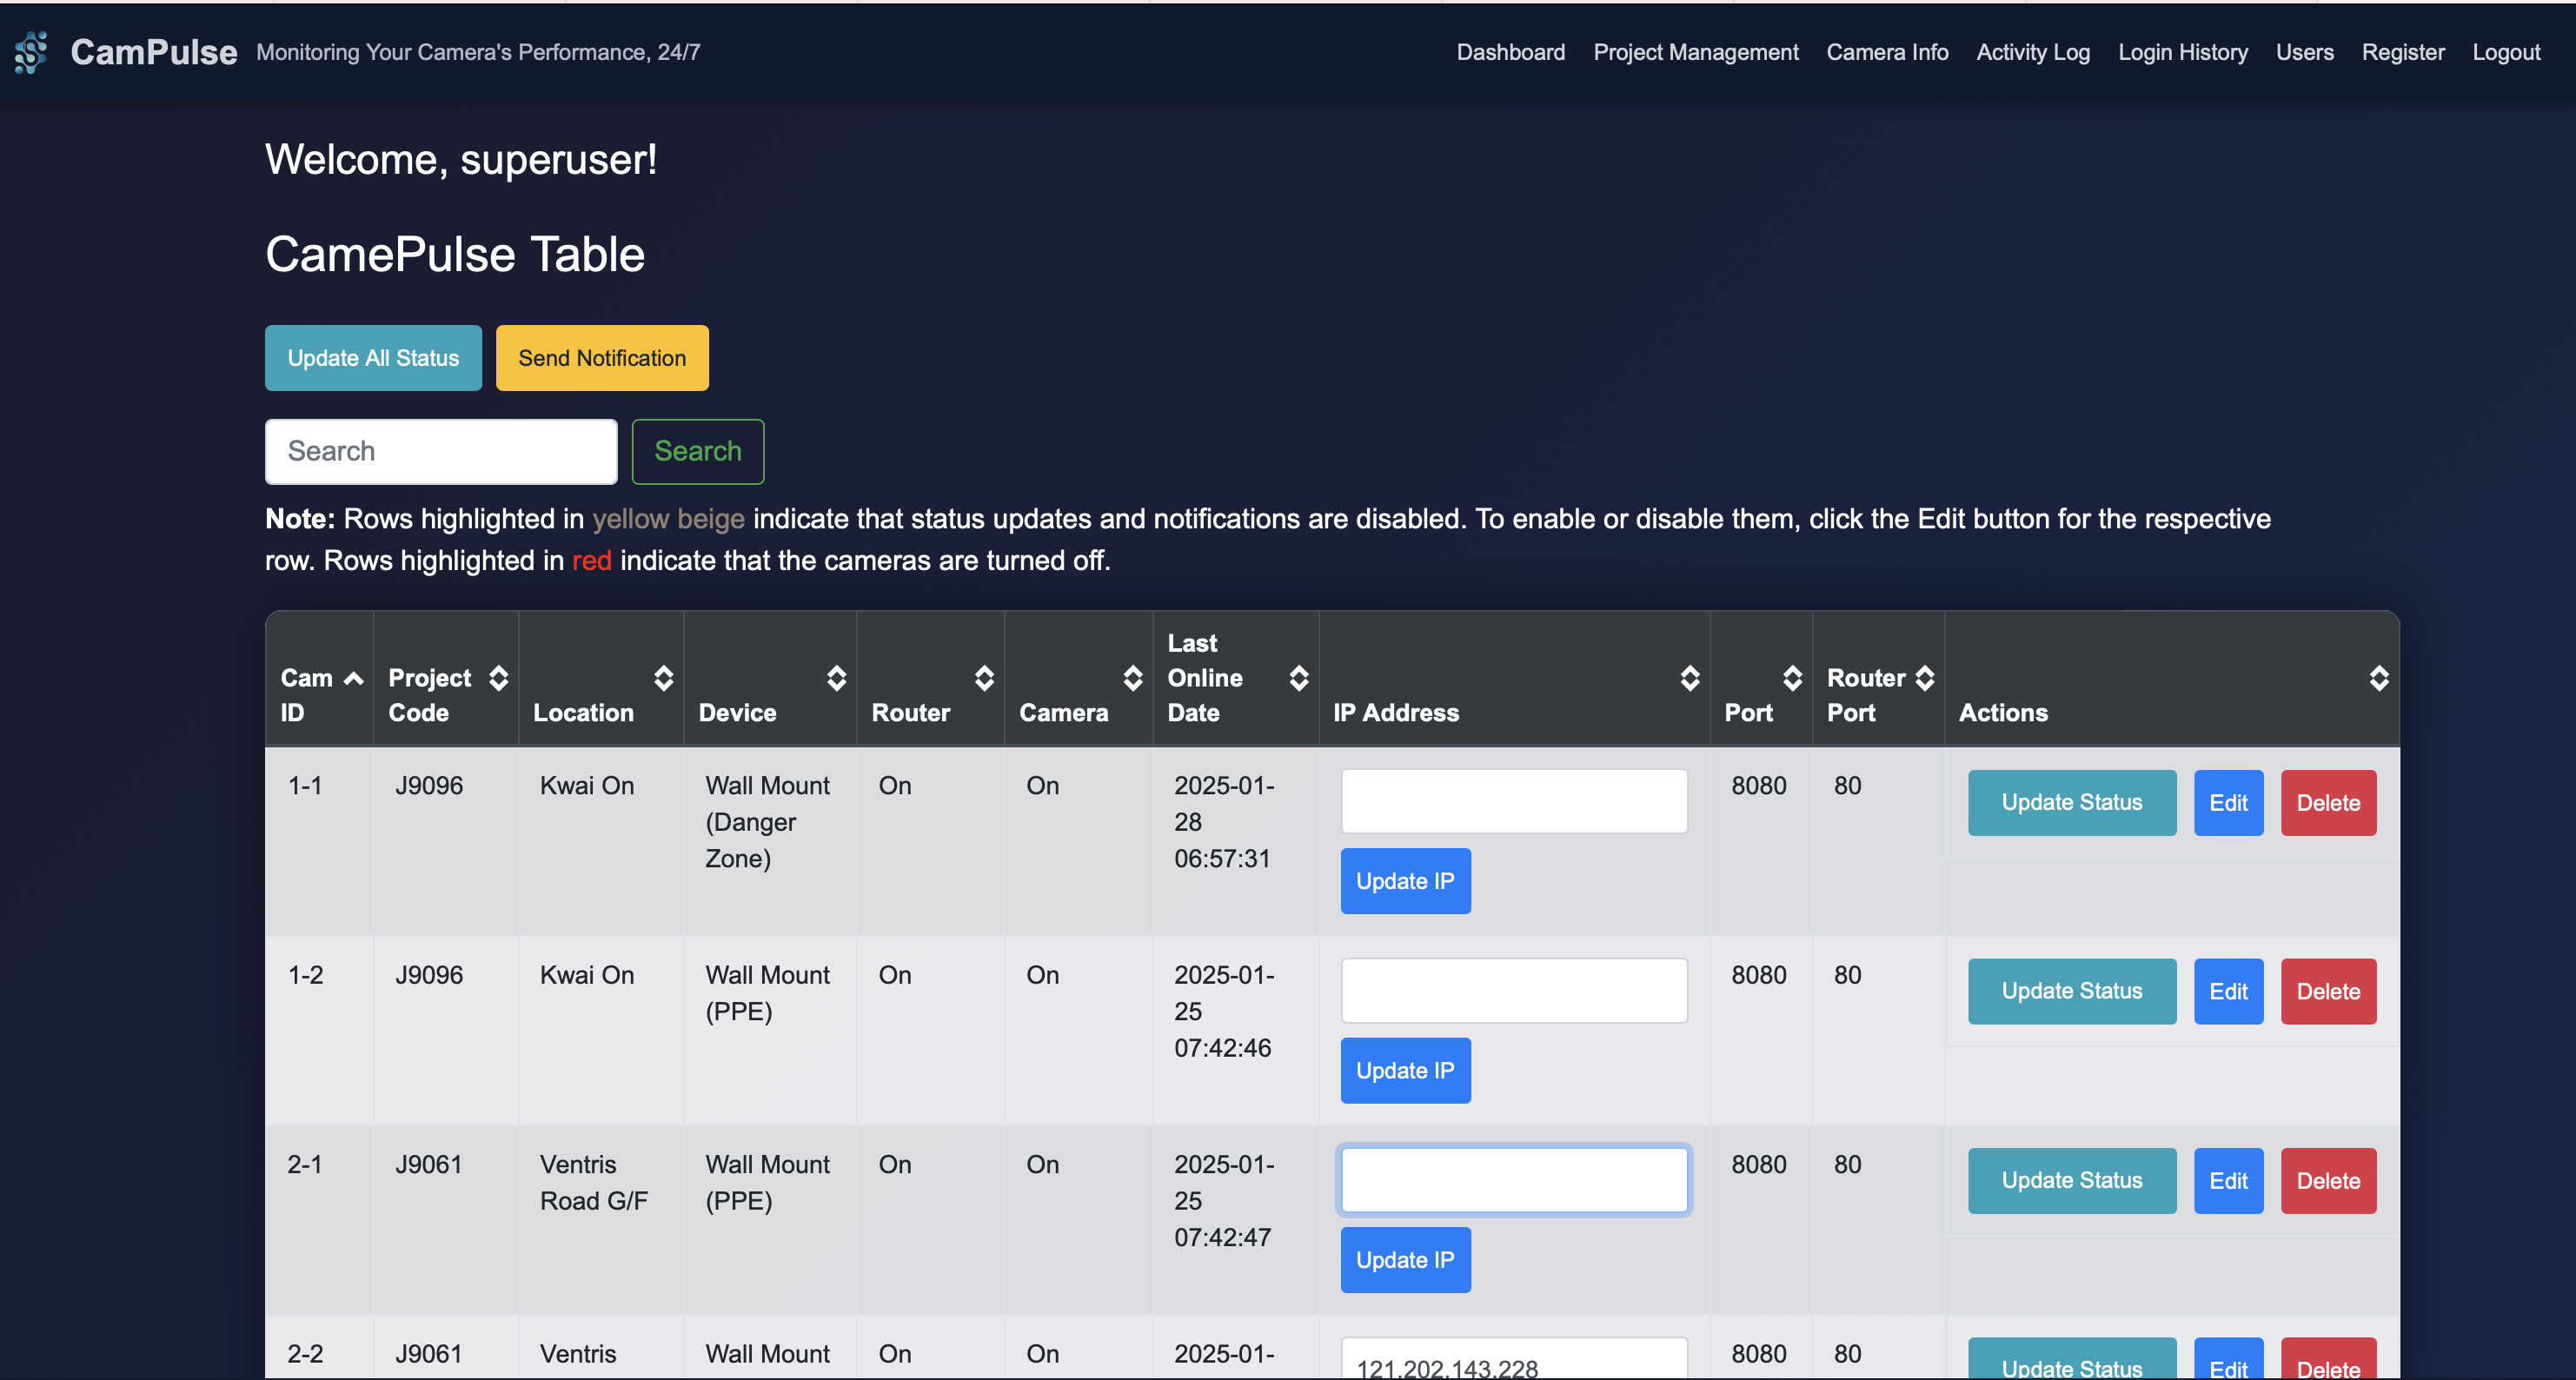Viewport: 2576px width, 1380px height.
Task: Sort by Device column icon
Action: point(836,679)
